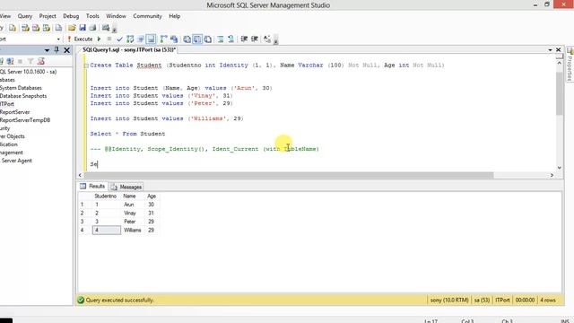Click Object Explorer Refresh icon

pos(40,61)
